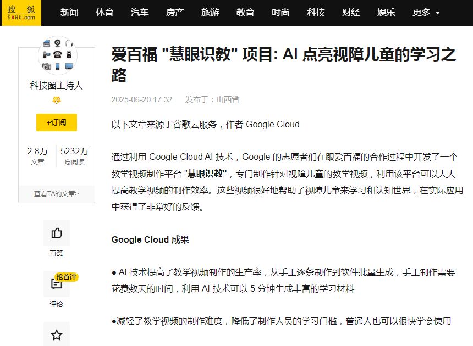Click the thumbs-up like icon
Image resolution: width=473 pixels, height=346 pixels.
coord(57,233)
